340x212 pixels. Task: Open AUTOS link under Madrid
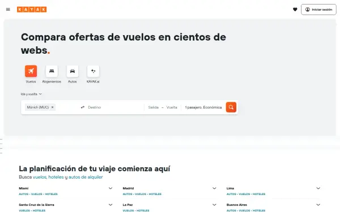coord(127,194)
